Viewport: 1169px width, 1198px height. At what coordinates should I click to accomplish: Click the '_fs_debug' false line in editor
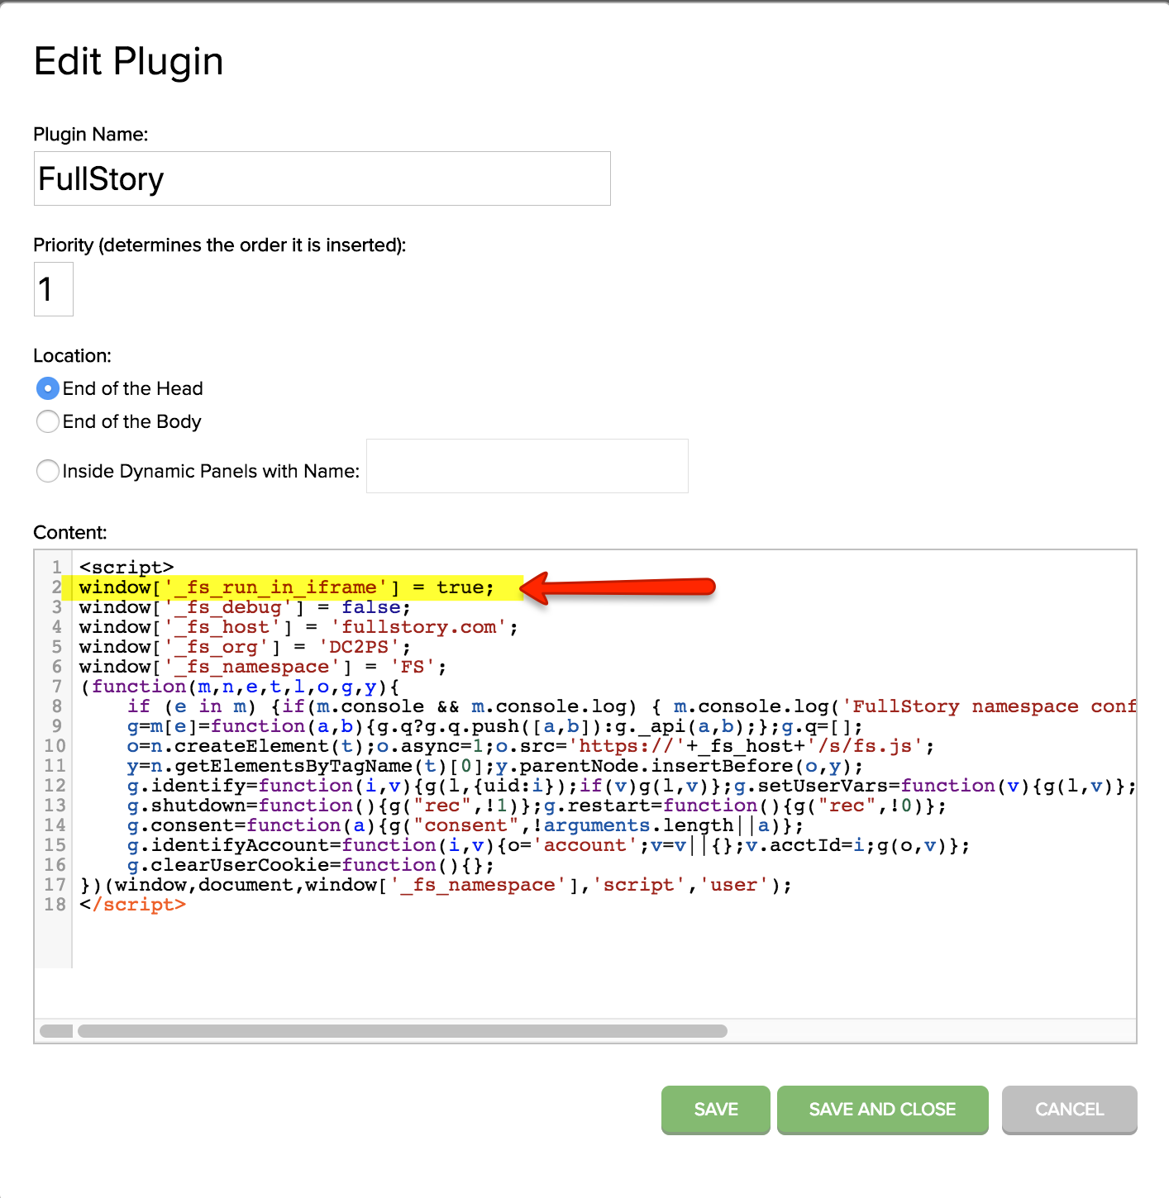(x=245, y=607)
